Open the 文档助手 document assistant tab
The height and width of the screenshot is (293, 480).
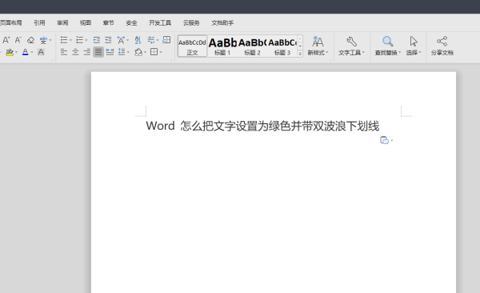pyautogui.click(x=222, y=22)
